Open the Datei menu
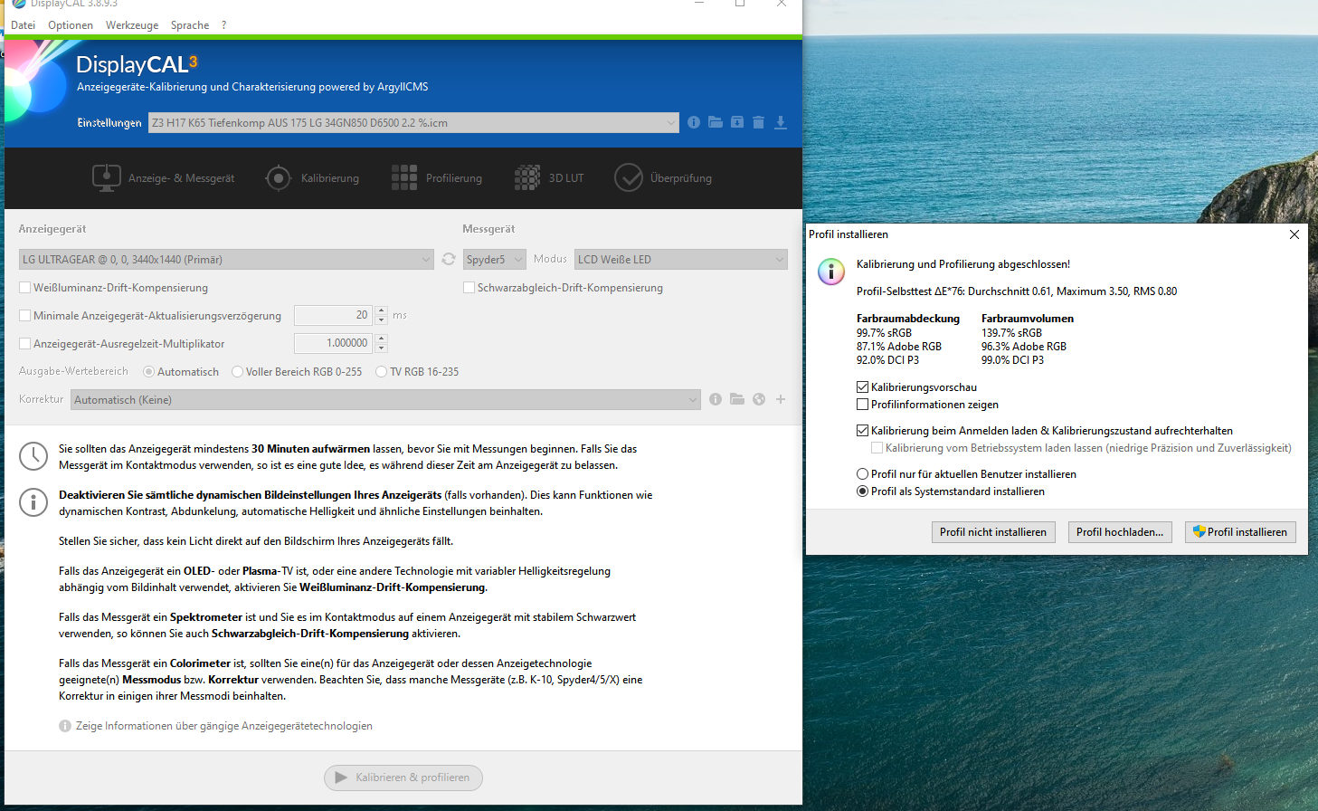The width and height of the screenshot is (1318, 811). [24, 25]
